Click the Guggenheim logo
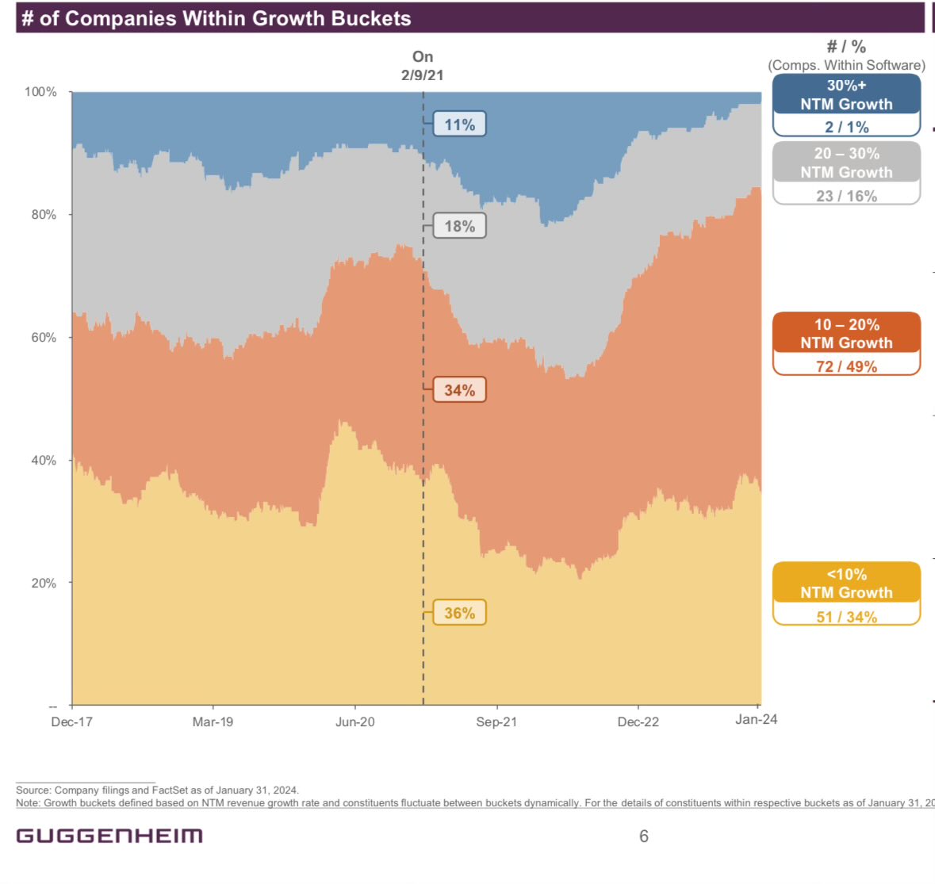This screenshot has height=884, width=935. click(109, 836)
